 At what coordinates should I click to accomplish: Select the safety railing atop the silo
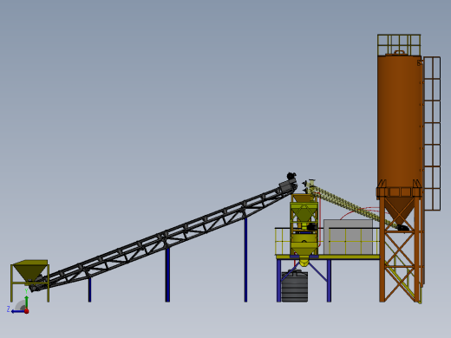coord(399,45)
